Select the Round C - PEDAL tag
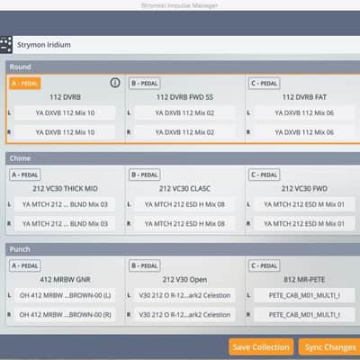 coord(265,84)
